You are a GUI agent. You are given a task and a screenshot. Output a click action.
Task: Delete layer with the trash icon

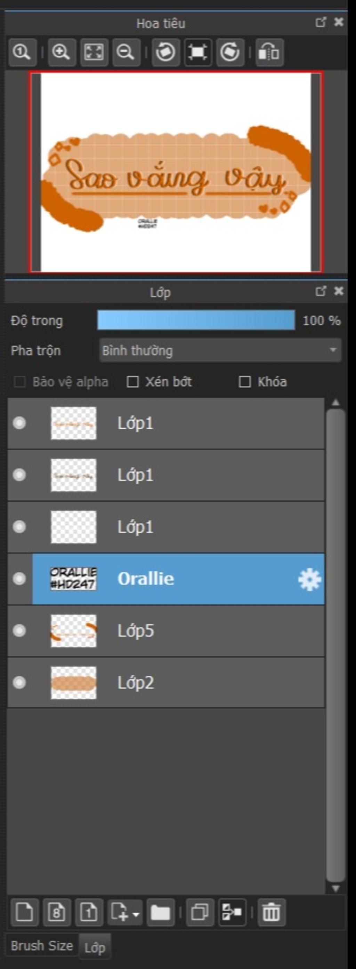[x=271, y=912]
